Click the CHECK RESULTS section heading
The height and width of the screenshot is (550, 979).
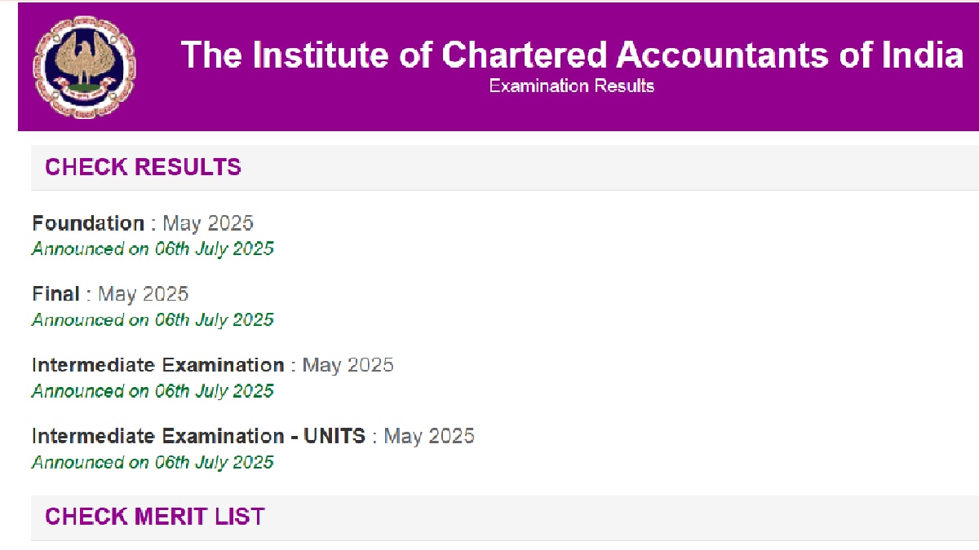[x=144, y=167]
